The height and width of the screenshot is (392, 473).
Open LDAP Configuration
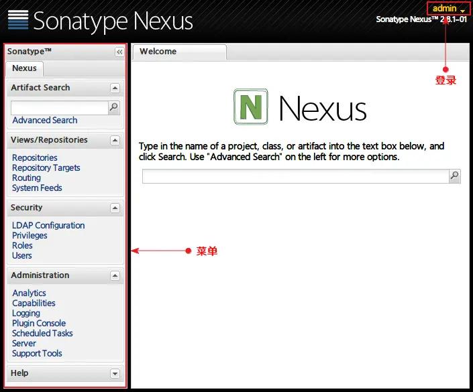point(48,225)
